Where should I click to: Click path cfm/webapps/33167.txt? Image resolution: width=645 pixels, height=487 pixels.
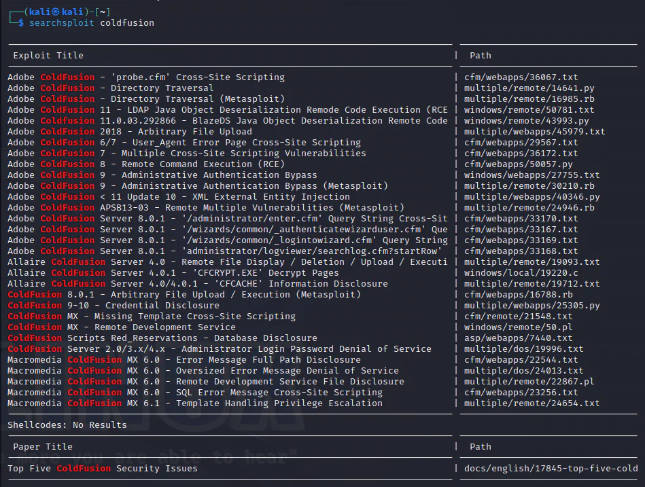point(521,230)
